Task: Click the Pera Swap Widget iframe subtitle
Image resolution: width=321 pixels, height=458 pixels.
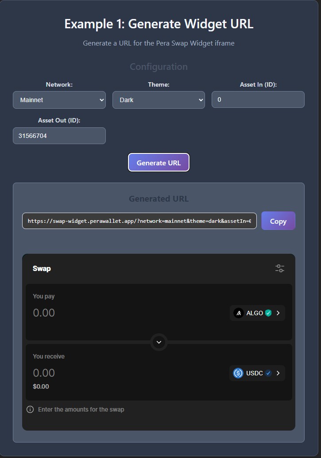Action: pos(159,43)
